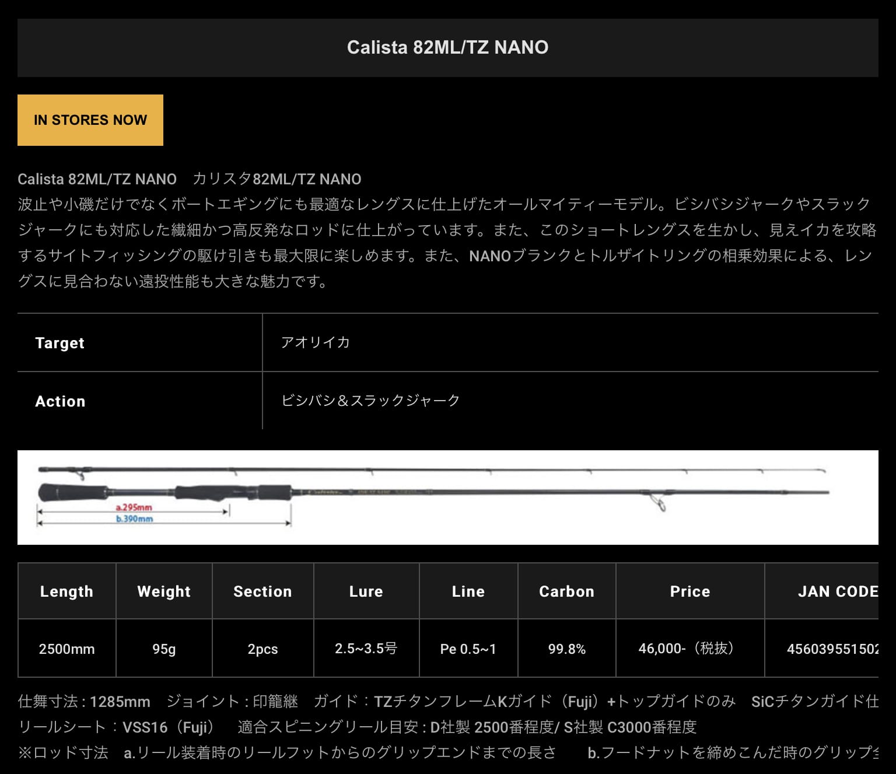Click the Length column header

coord(66,591)
